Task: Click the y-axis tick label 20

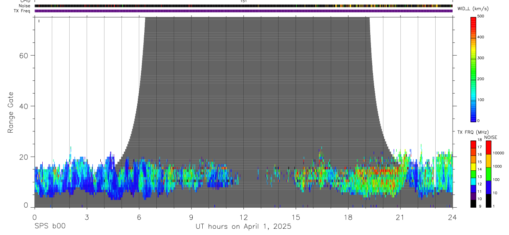Action: coord(24,157)
